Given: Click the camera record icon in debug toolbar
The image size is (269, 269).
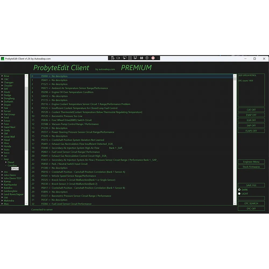Looking at the screenshot, I should tap(118, 58).
